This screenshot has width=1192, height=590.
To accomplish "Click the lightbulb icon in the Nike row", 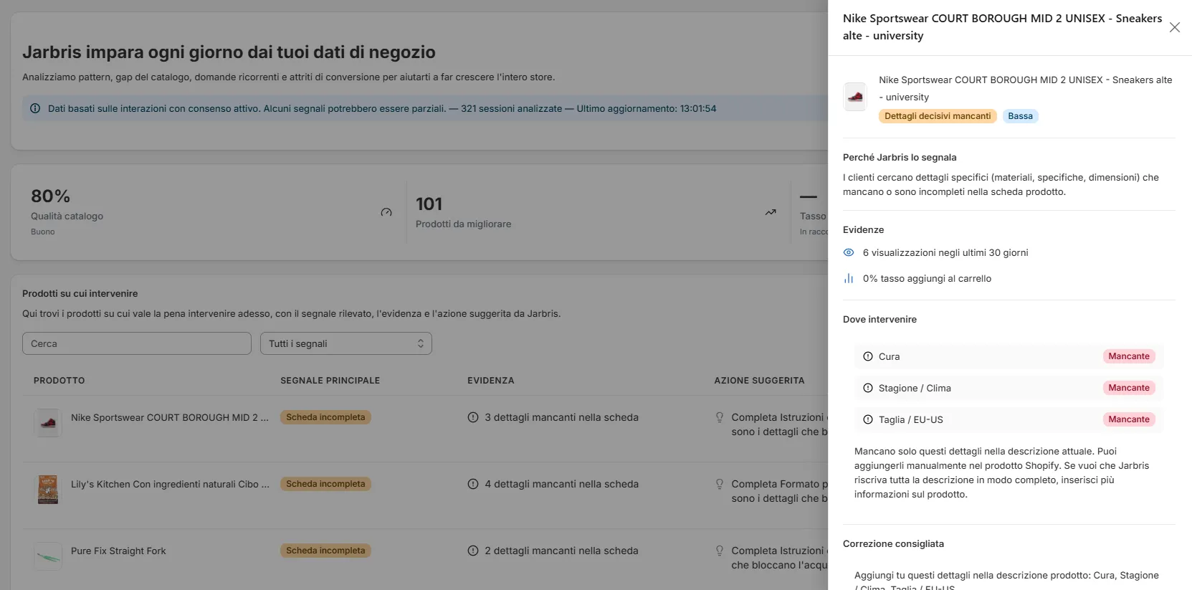I will point(720,417).
